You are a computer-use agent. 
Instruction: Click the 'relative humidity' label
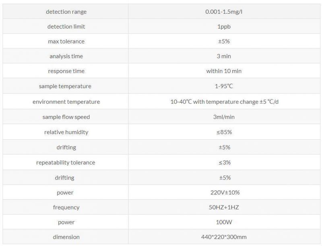tap(66, 132)
